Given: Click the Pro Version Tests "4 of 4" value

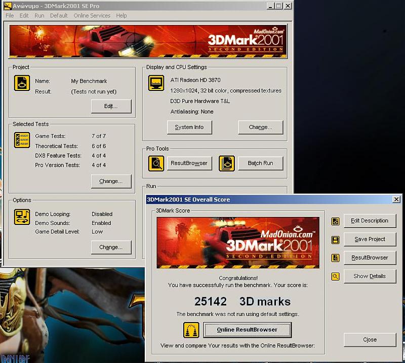Looking at the screenshot, I should tap(99, 165).
